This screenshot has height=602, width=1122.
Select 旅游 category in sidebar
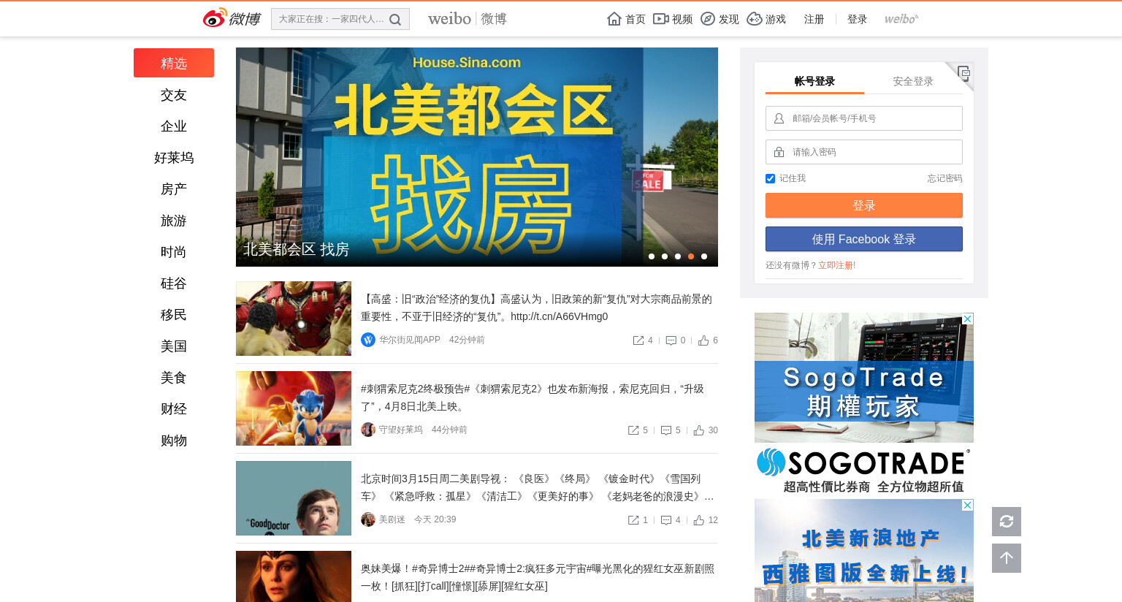(x=174, y=221)
